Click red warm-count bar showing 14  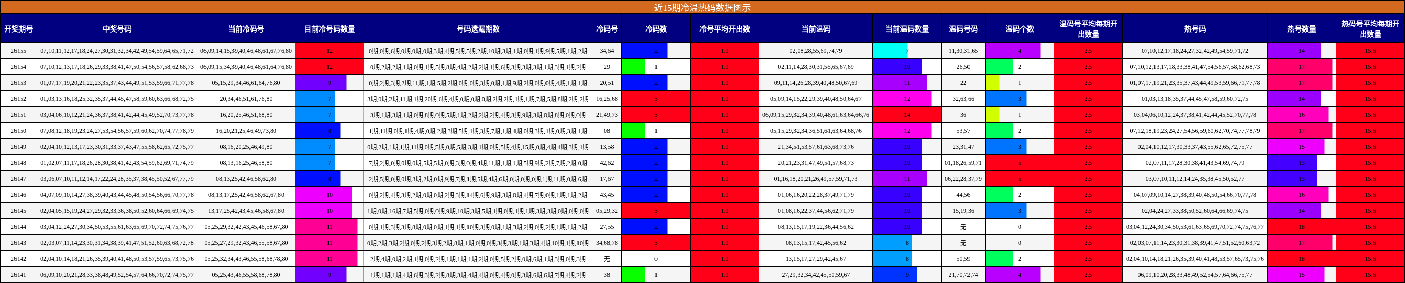(907, 115)
